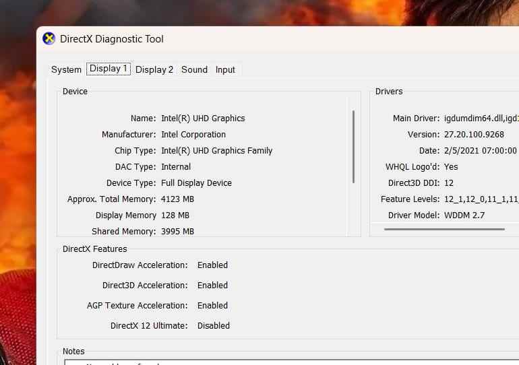Select the Display 1 tab
Image resolution: width=519 pixels, height=365 pixels.
[x=108, y=69]
